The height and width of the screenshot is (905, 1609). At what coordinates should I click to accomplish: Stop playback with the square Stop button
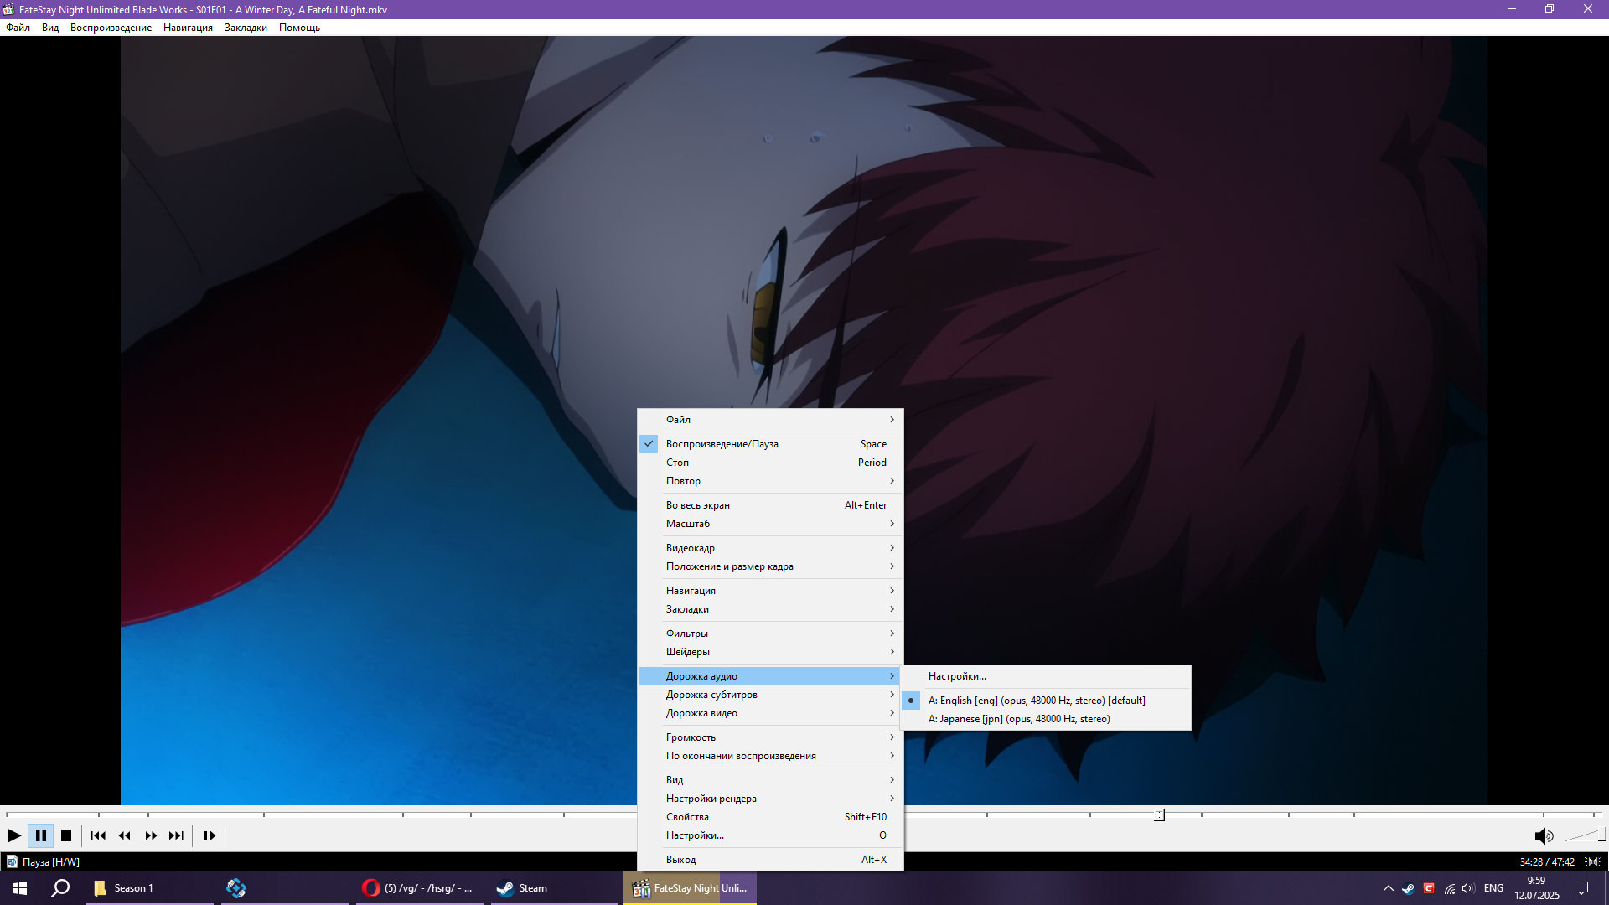tap(66, 835)
